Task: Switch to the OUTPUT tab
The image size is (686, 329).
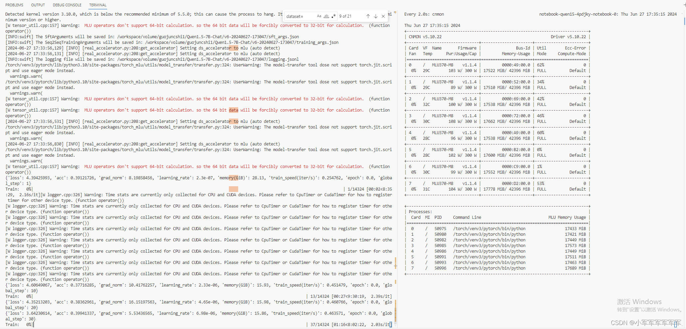Action: [38, 5]
